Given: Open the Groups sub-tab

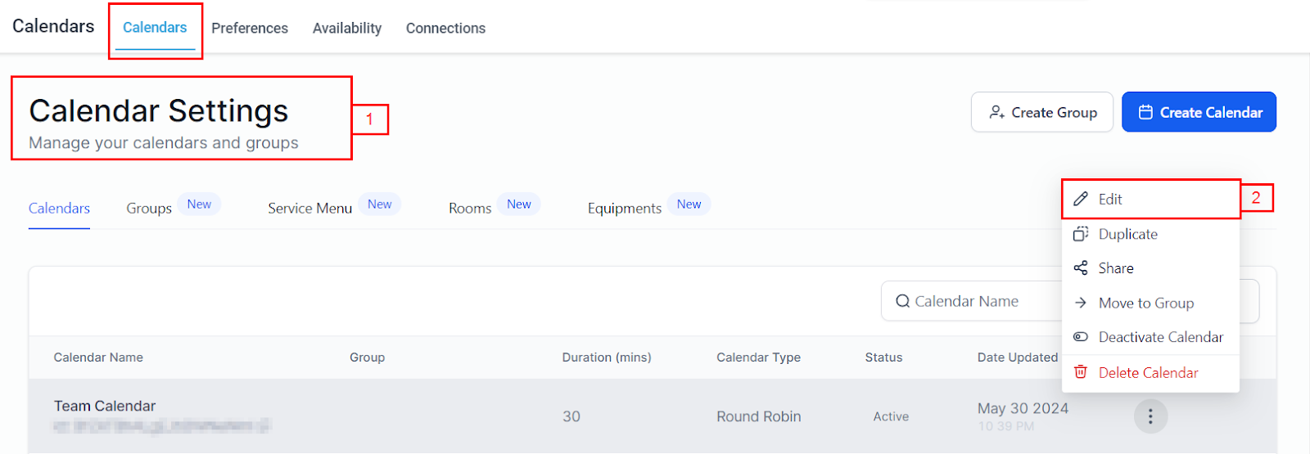Looking at the screenshot, I should point(149,209).
